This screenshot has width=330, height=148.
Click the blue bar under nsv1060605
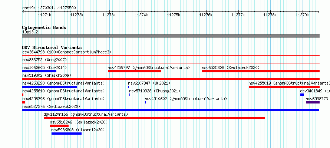pyautogui.click(x=39, y=71)
